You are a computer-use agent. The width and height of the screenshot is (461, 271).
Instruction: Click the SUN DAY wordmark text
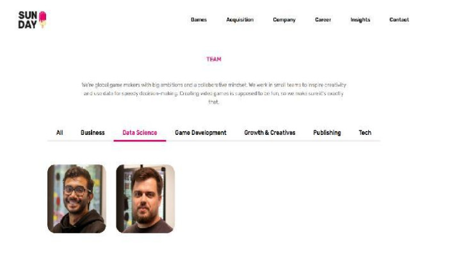tap(28, 20)
